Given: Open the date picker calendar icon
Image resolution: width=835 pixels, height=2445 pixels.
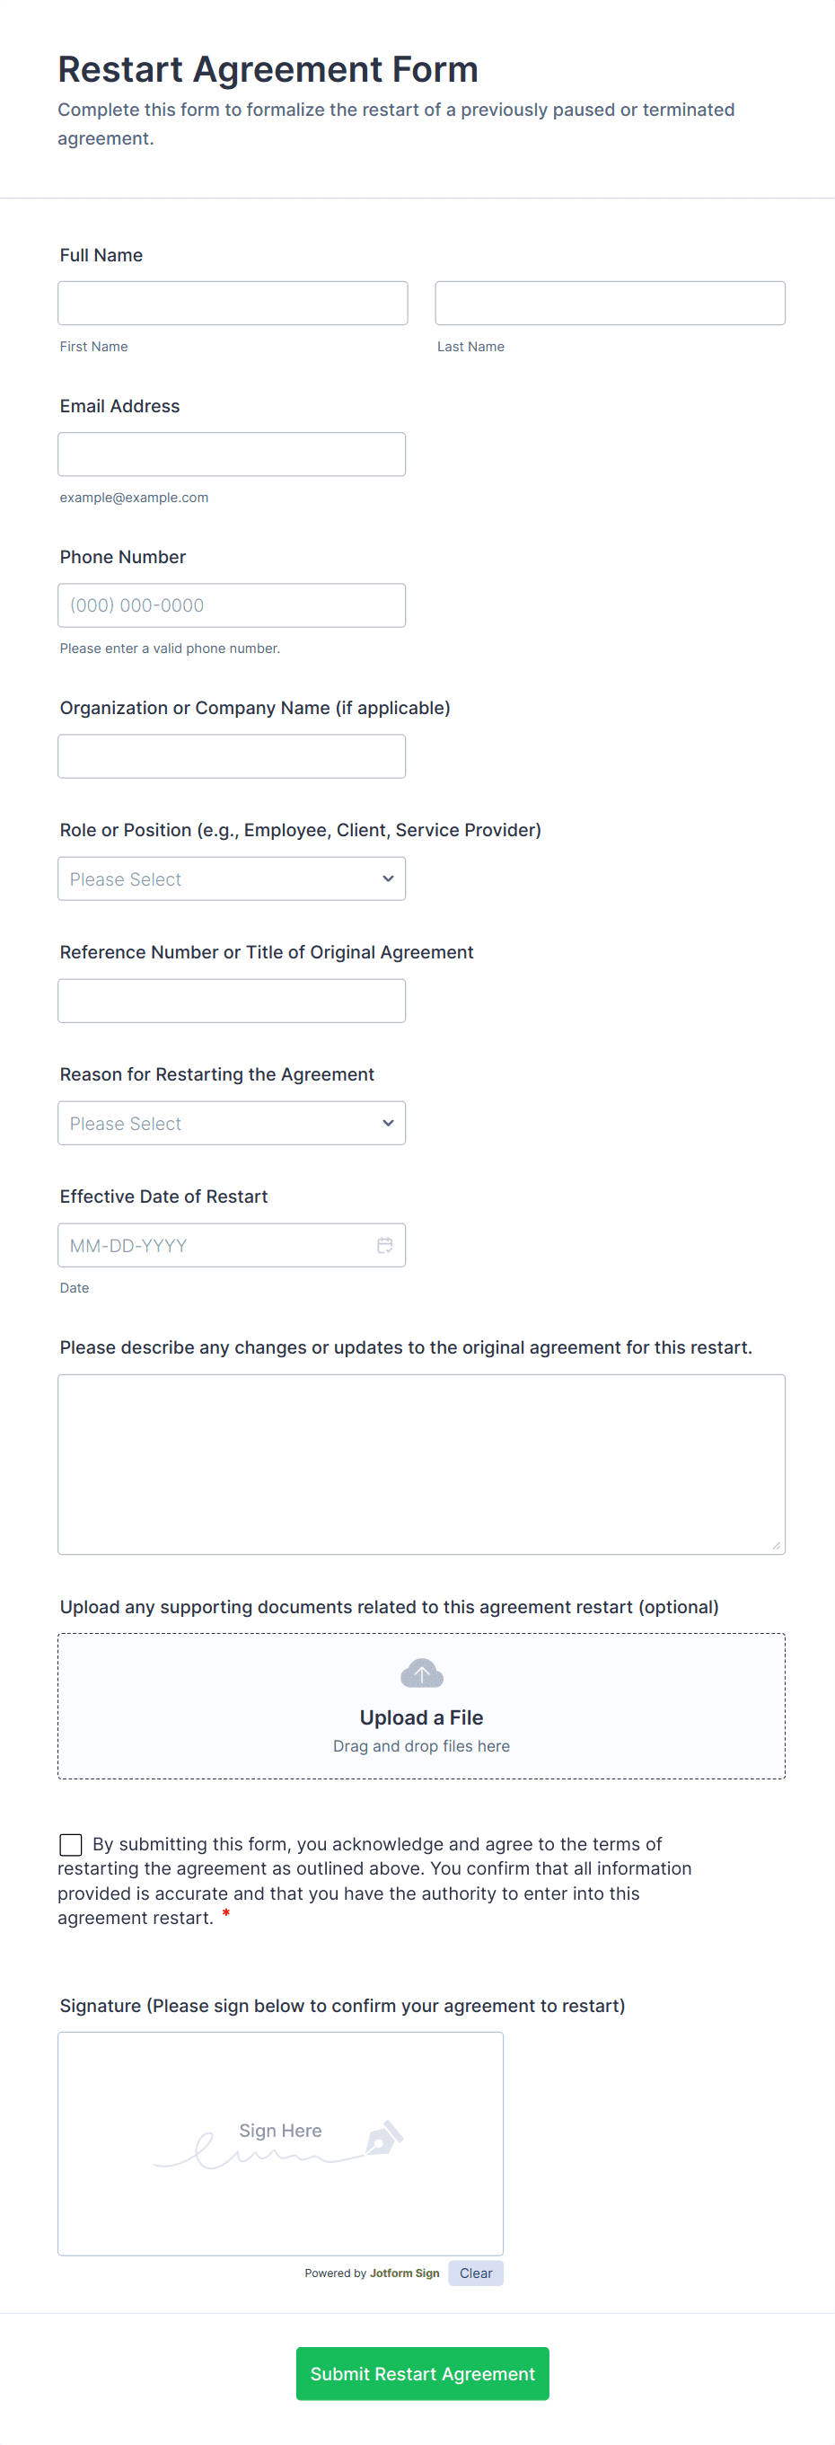Looking at the screenshot, I should click(384, 1245).
